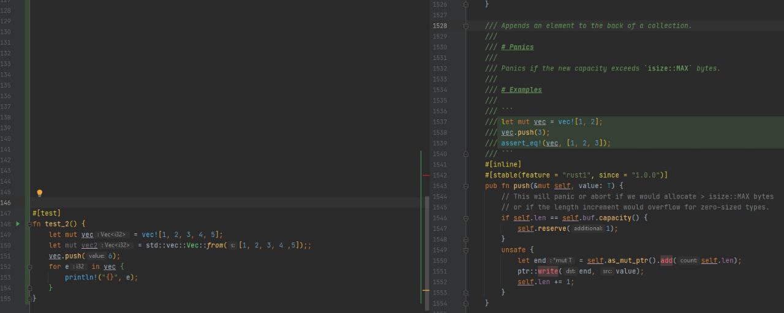Click the '# Examples' doc heading

521,89
